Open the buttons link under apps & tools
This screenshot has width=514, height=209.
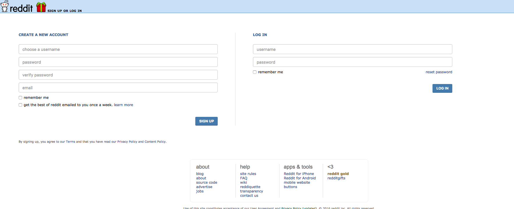(290, 187)
